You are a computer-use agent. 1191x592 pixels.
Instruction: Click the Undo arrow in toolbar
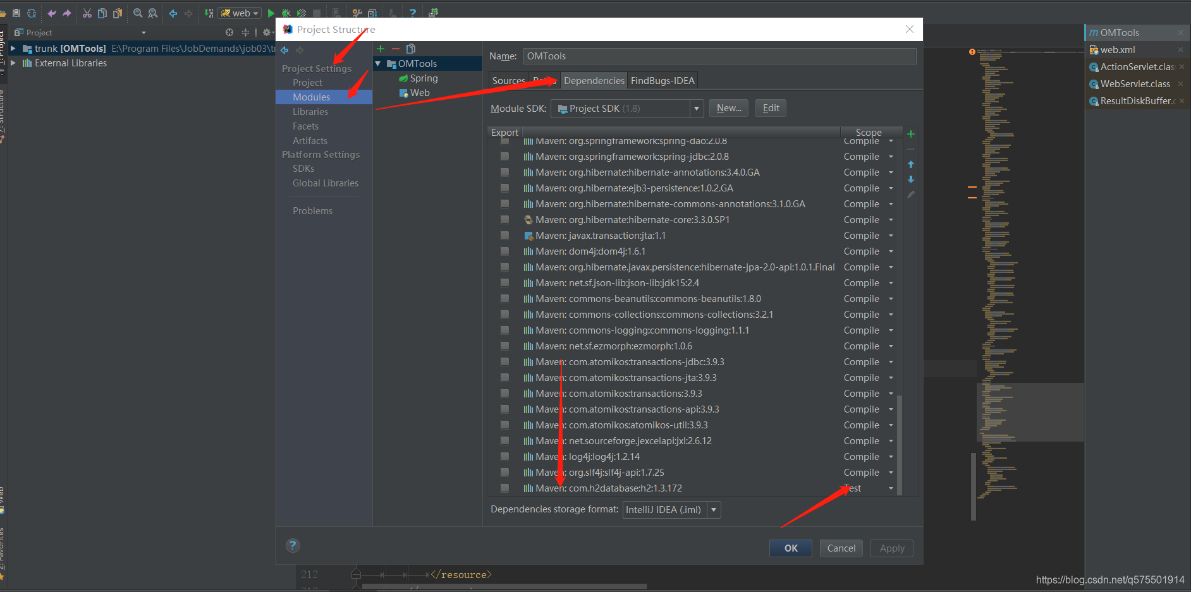tap(52, 13)
